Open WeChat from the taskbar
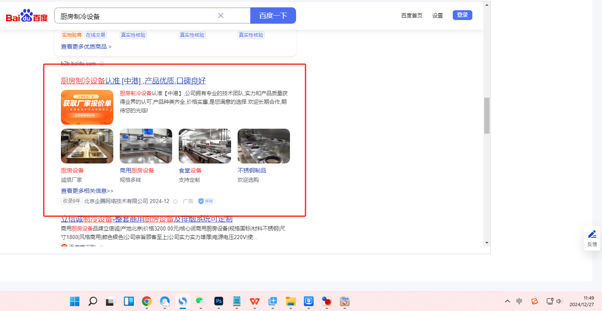 pyautogui.click(x=200, y=302)
